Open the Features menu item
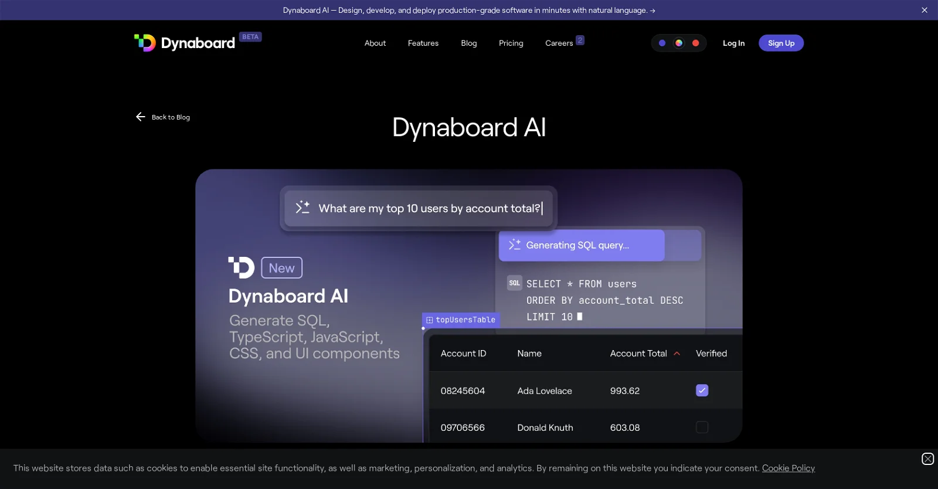 point(423,43)
